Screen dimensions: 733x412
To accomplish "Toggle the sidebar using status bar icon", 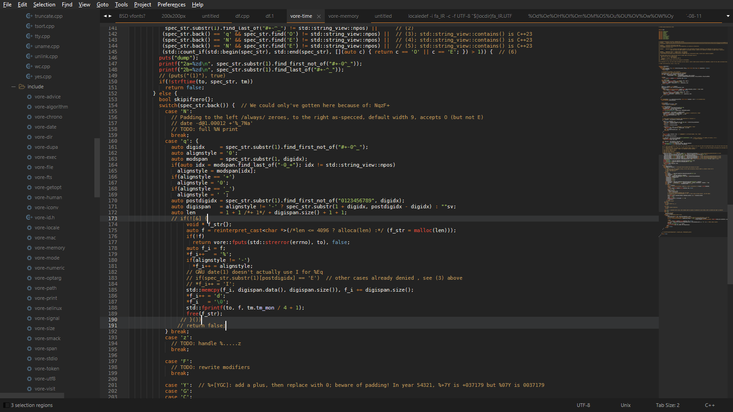I will pos(6,405).
